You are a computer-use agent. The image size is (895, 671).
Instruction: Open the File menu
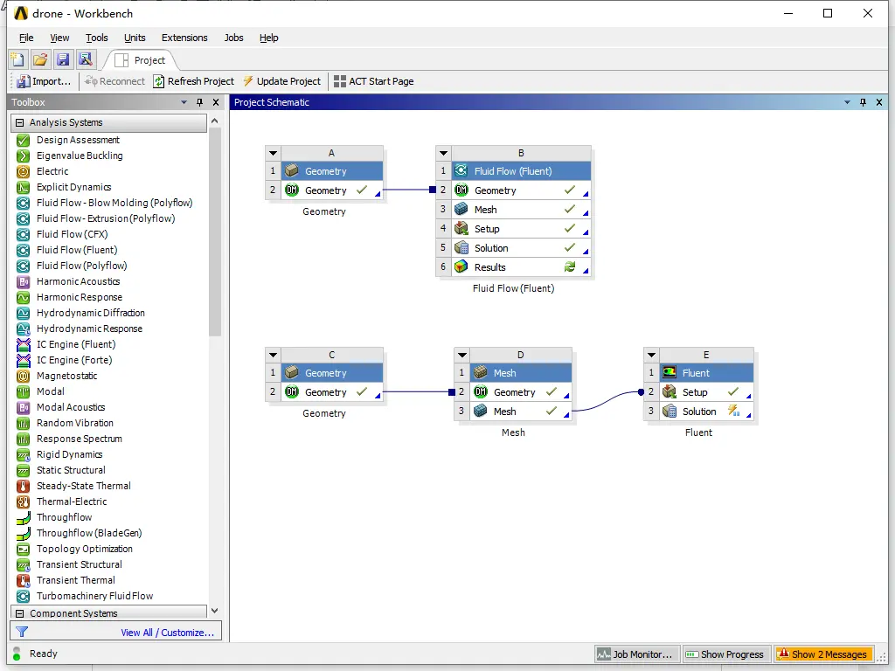(x=26, y=38)
